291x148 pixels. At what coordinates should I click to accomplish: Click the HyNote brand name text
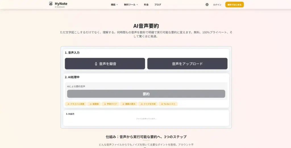61,4
